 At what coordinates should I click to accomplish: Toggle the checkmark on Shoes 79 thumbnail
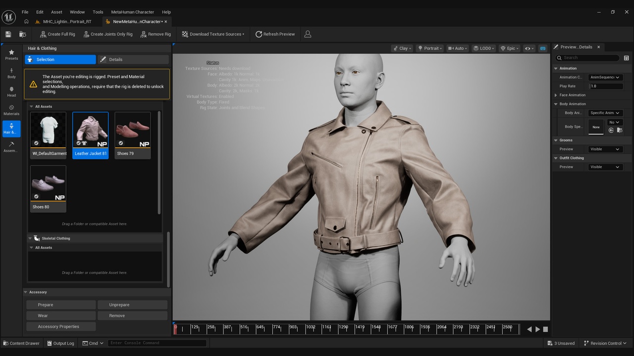121,143
